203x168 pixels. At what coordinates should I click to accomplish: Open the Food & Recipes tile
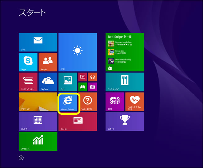pyautogui.click(x=125, y=82)
